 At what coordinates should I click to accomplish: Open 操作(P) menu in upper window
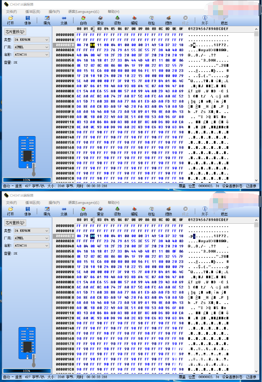(54, 11)
